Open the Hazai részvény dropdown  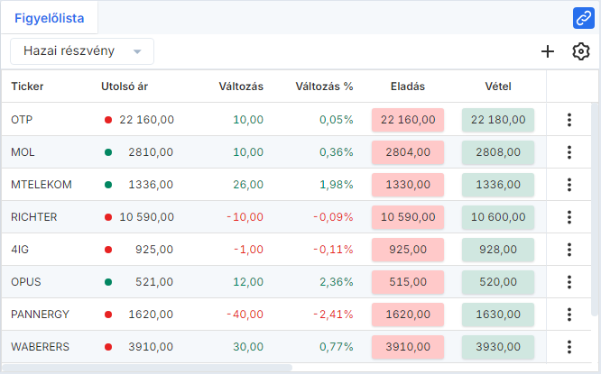82,51
